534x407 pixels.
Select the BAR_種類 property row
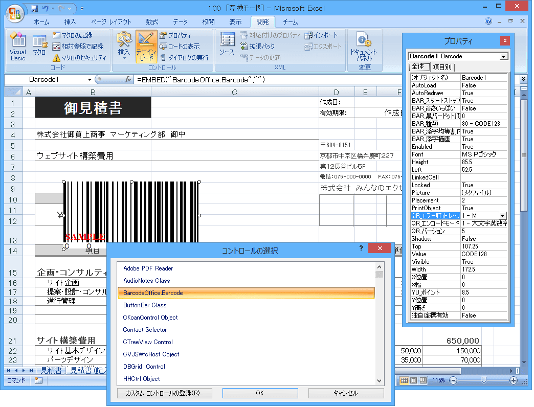click(x=459, y=124)
